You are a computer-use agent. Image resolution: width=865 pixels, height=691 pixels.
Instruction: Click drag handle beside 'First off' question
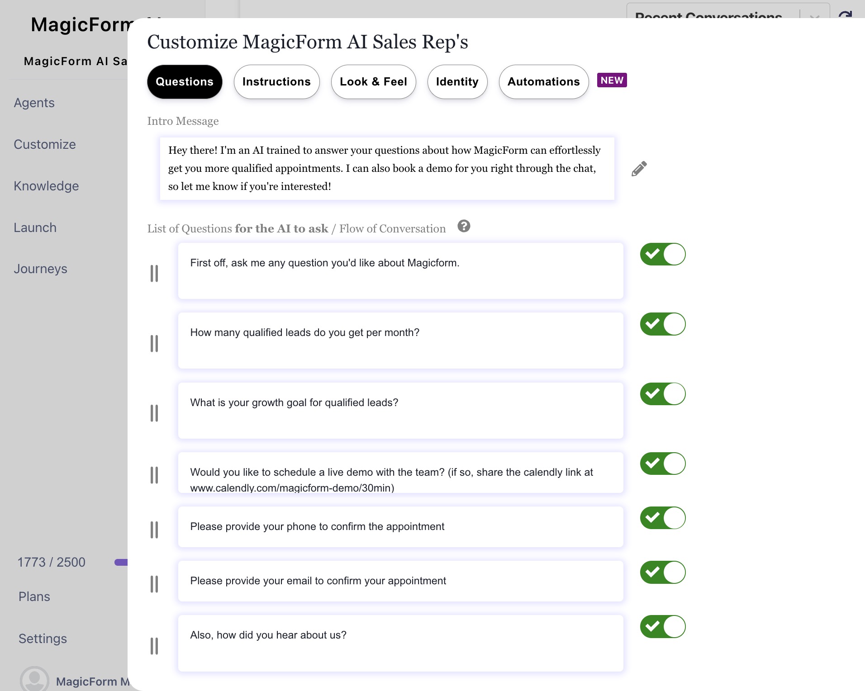click(154, 274)
